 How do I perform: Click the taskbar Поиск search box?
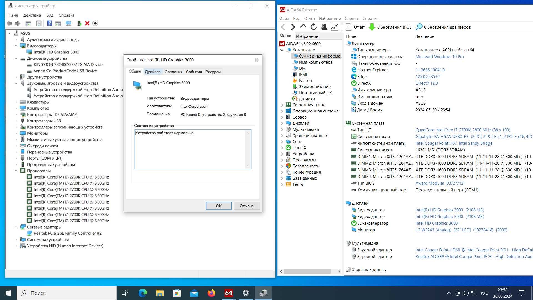[x=67, y=293]
